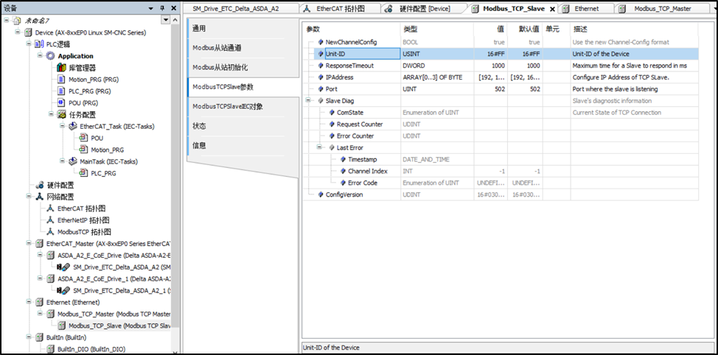Image resolution: width=718 pixels, height=355 pixels.
Task: Edit the Port value cell showing 502
Action: click(490, 89)
